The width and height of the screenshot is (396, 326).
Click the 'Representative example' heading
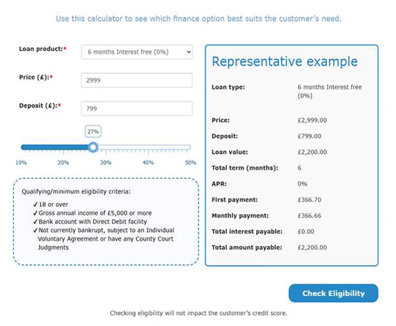(x=284, y=62)
